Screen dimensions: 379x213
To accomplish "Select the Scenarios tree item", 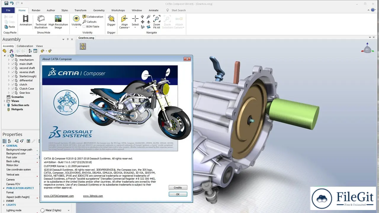I will [x=17, y=97].
